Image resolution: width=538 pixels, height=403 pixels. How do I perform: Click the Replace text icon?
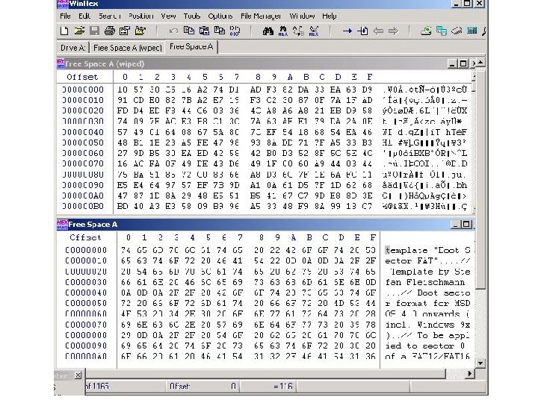298,31
